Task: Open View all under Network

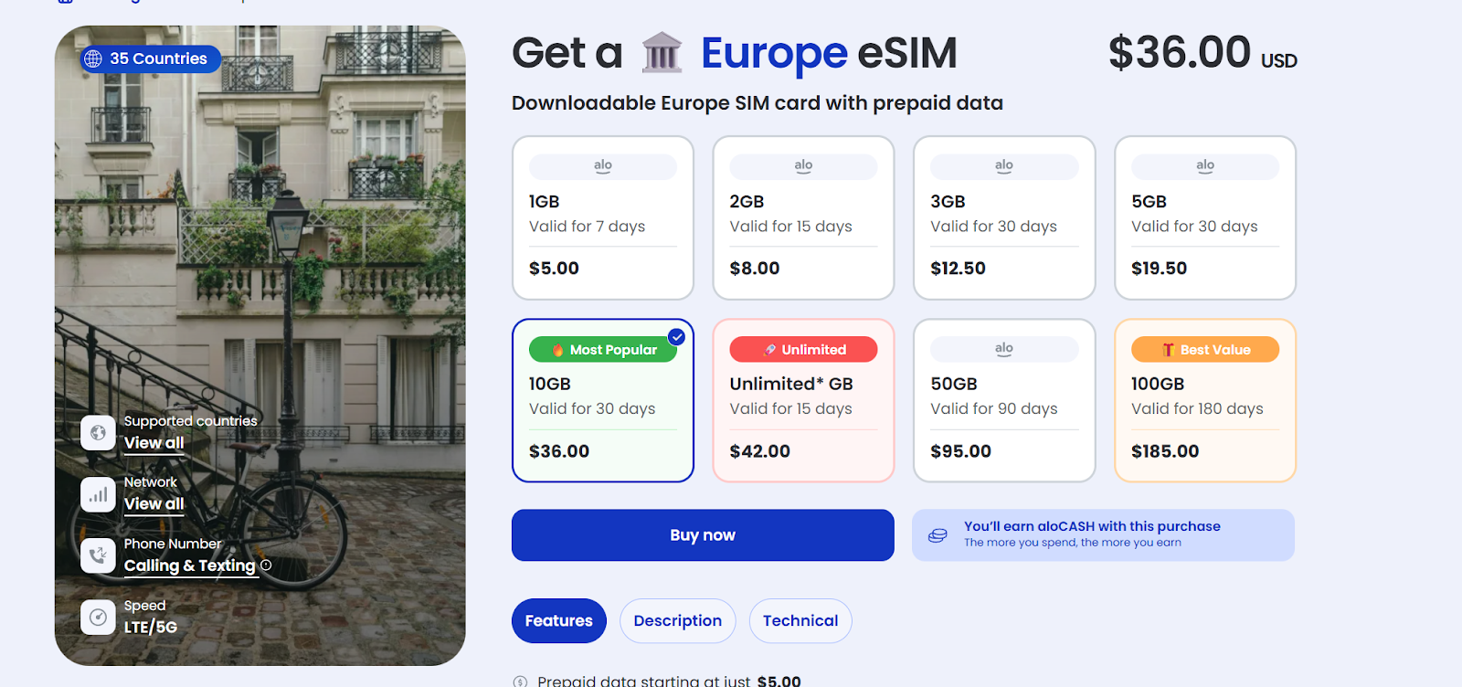Action: 154,504
